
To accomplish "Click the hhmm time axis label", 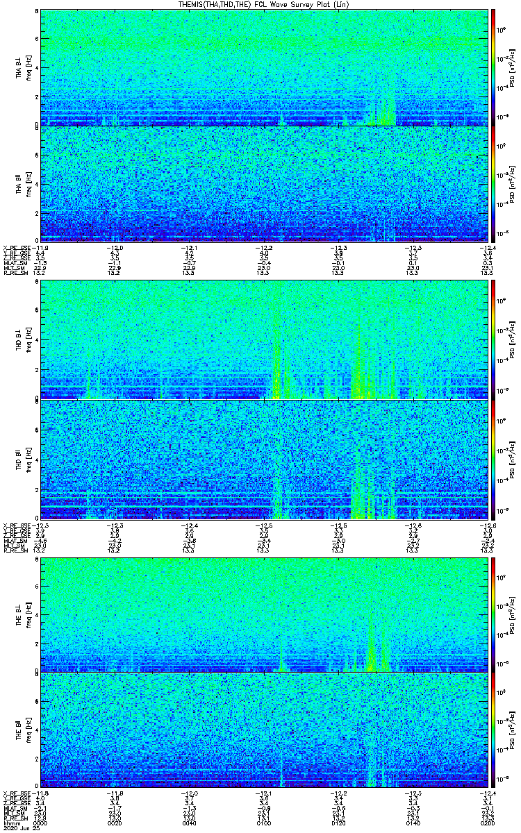I will click(10, 823).
